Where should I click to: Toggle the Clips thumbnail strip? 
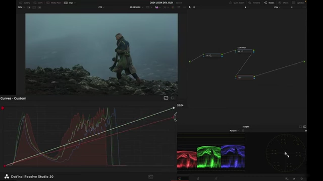tap(69, 3)
